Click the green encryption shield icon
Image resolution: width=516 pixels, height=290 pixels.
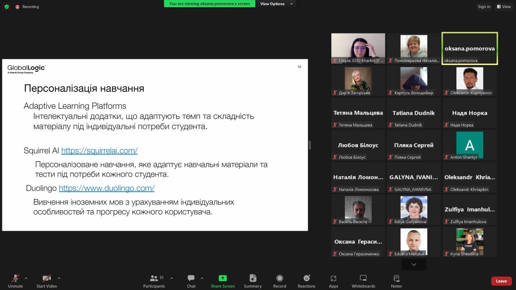pos(6,6)
